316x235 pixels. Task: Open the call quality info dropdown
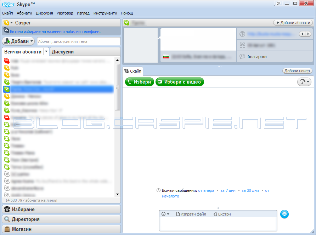tap(304, 82)
